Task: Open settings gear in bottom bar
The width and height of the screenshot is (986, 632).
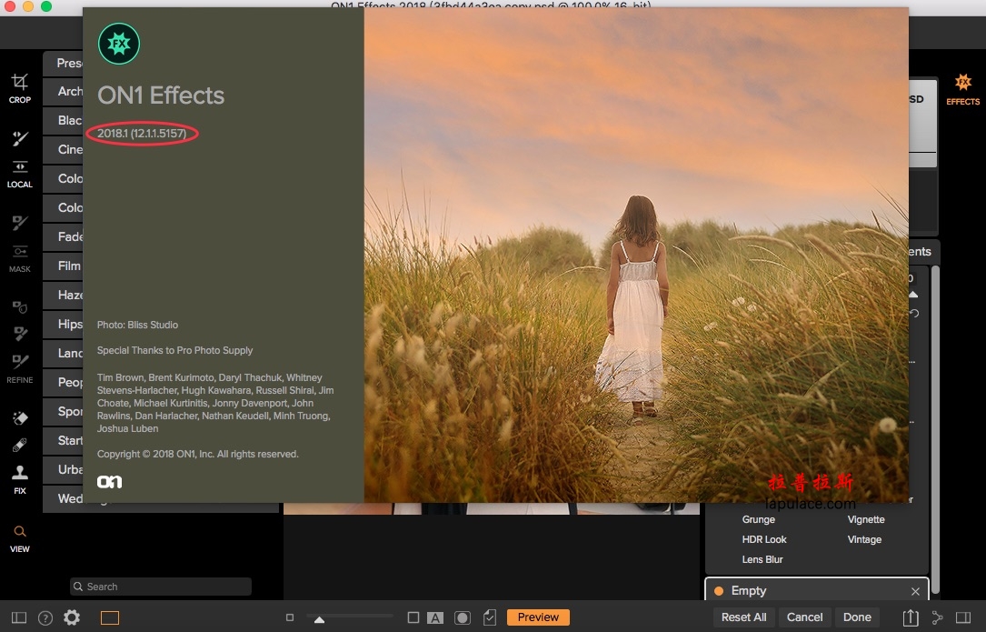Action: pos(72,617)
